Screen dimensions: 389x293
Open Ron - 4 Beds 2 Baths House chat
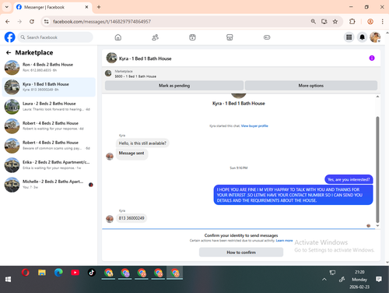click(x=49, y=67)
